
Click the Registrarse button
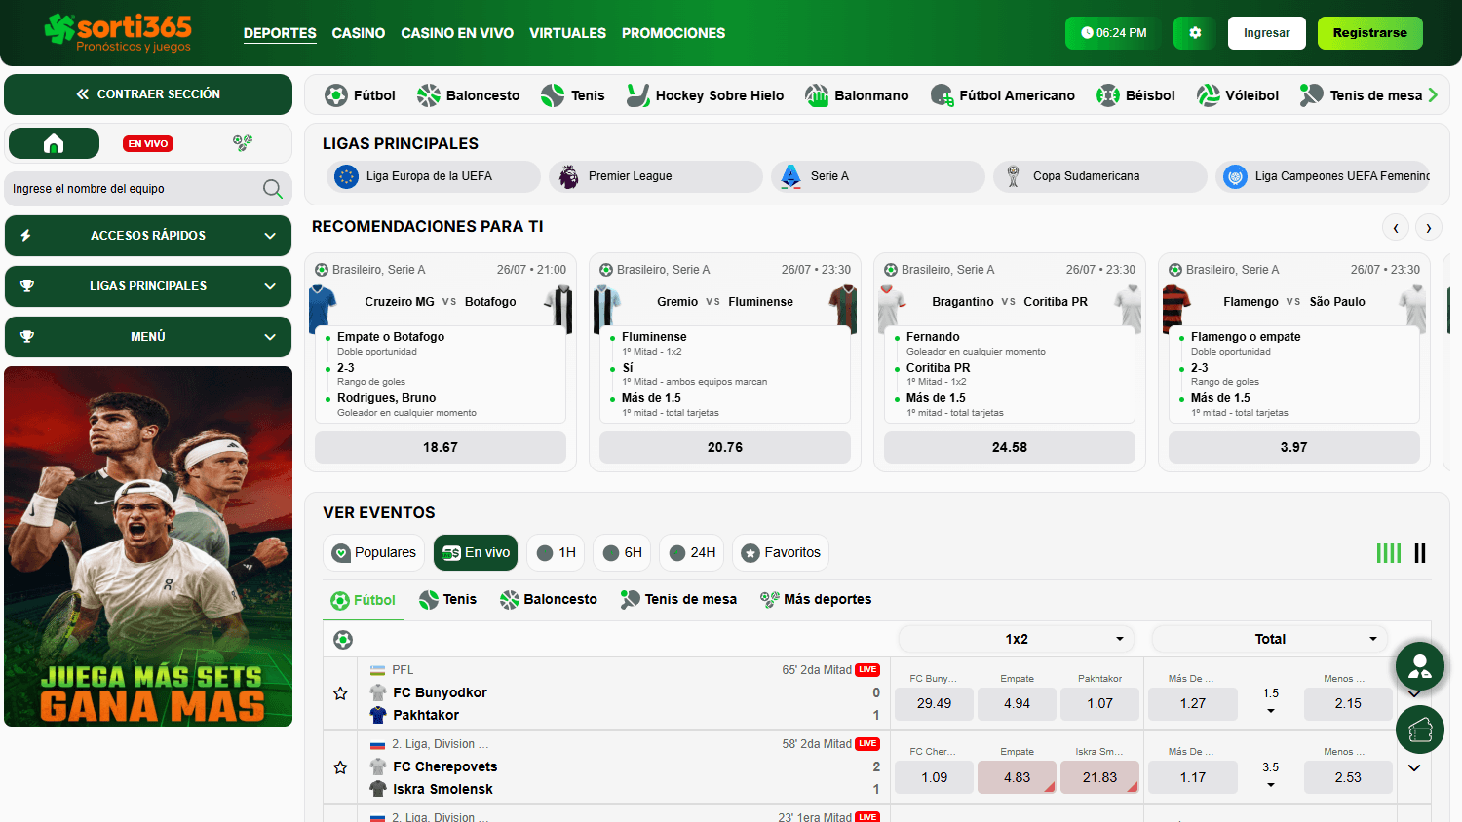coord(1370,33)
